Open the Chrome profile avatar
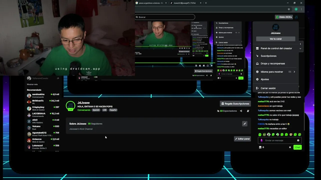This screenshot has width=321, height=180. pyautogui.click(x=296, y=9)
